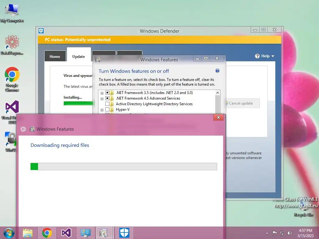Open Visual Studio 2013 desktop shortcut

tap(10, 112)
